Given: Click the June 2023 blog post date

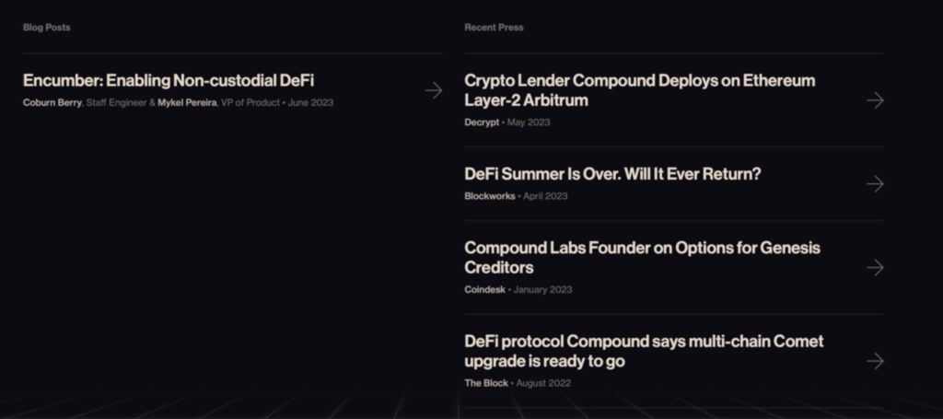Looking at the screenshot, I should 310,103.
